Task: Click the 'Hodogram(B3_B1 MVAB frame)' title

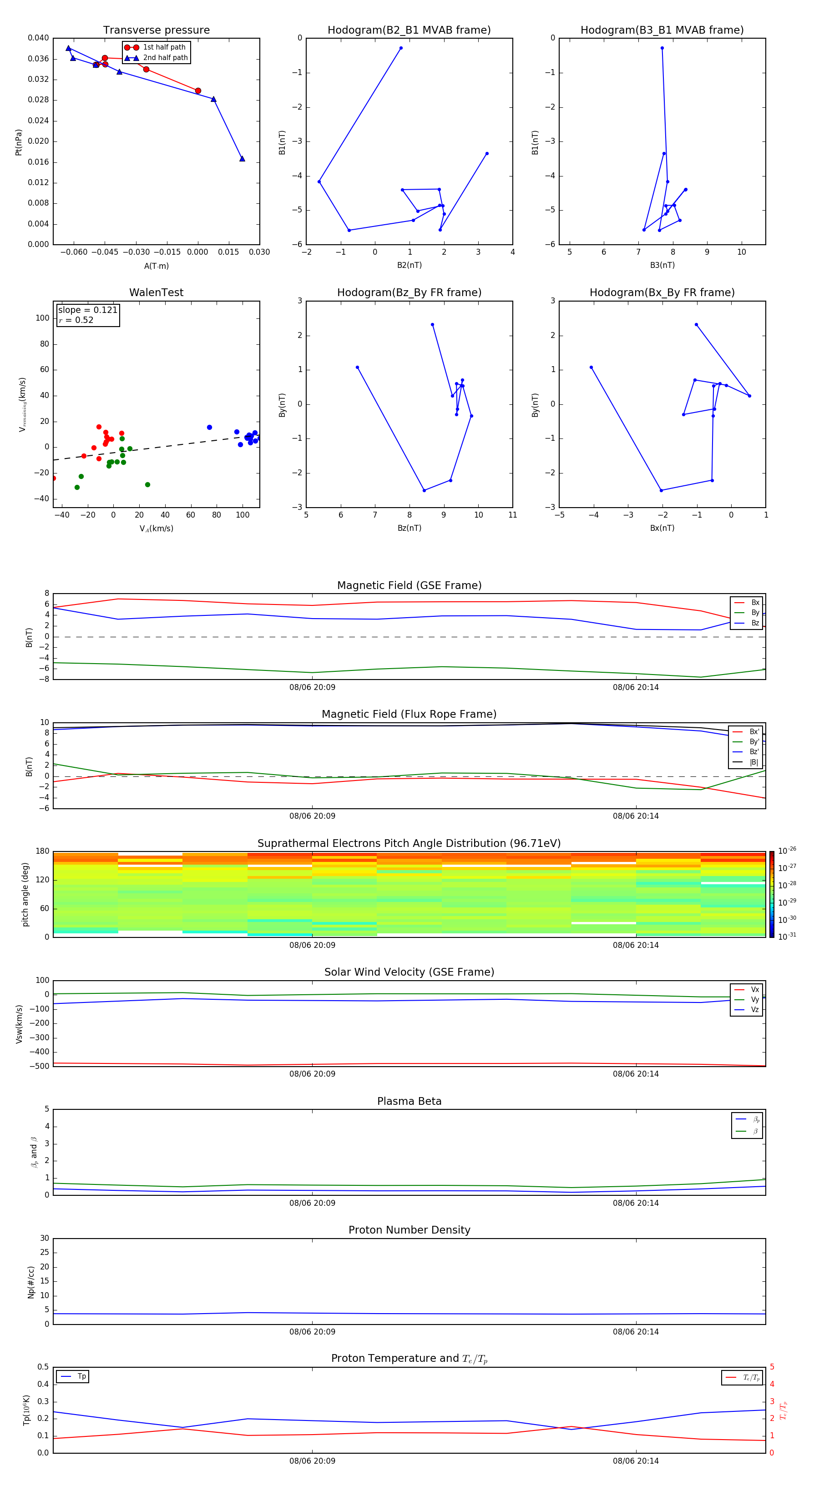Action: point(662,30)
